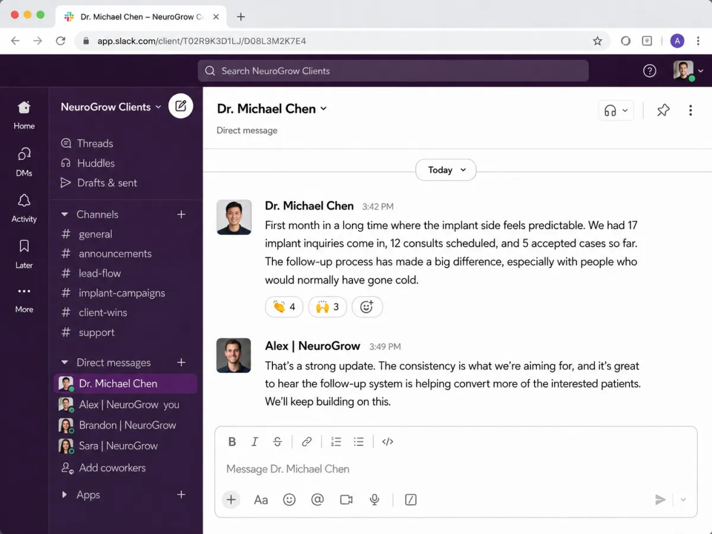
Task: Record a video clip
Action: 347,500
